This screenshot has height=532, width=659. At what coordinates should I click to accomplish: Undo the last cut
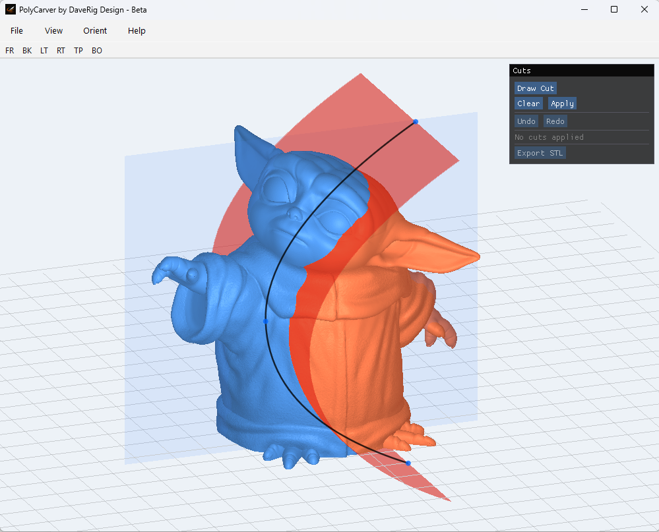point(526,121)
